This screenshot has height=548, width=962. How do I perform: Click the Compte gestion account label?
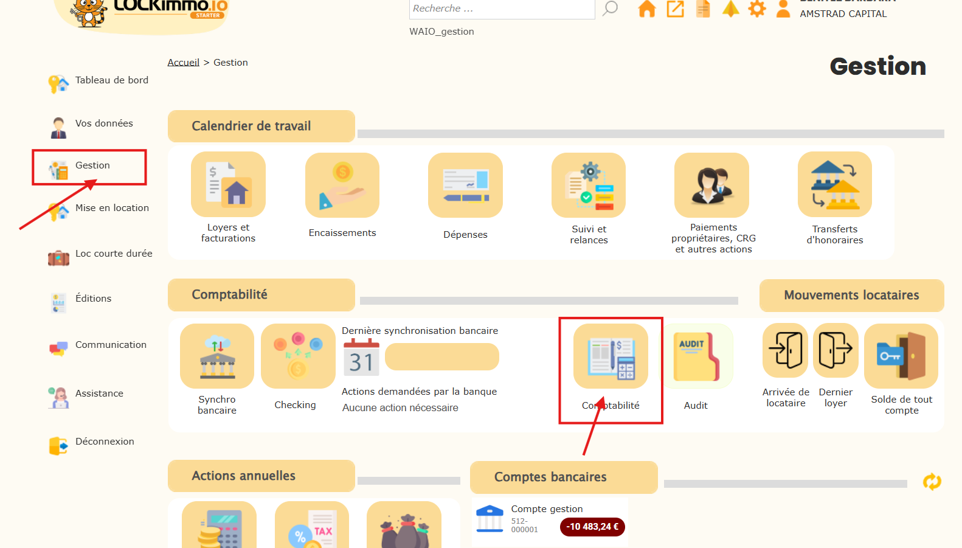547,509
